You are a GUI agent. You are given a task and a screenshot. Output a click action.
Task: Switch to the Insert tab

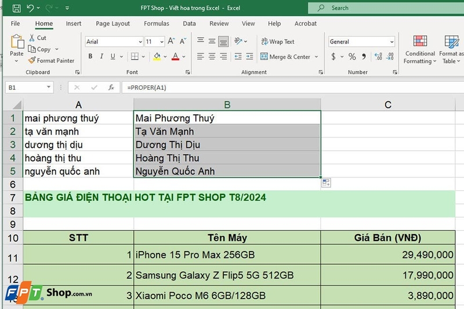click(74, 23)
